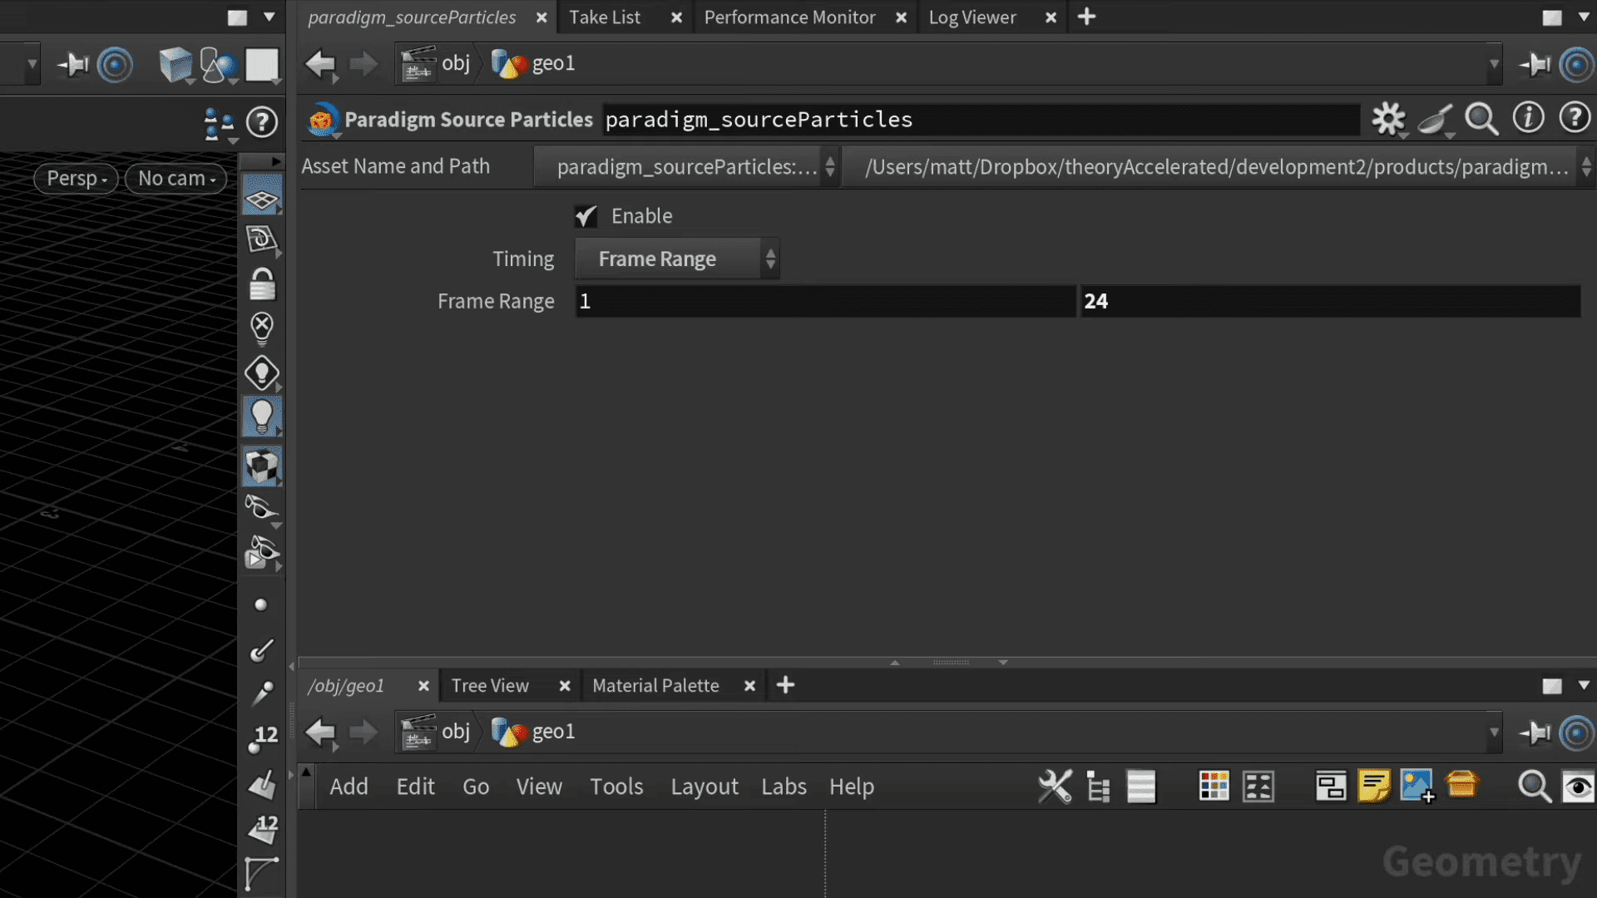The width and height of the screenshot is (1597, 898).
Task: Open the Help menu
Action: 851,787
